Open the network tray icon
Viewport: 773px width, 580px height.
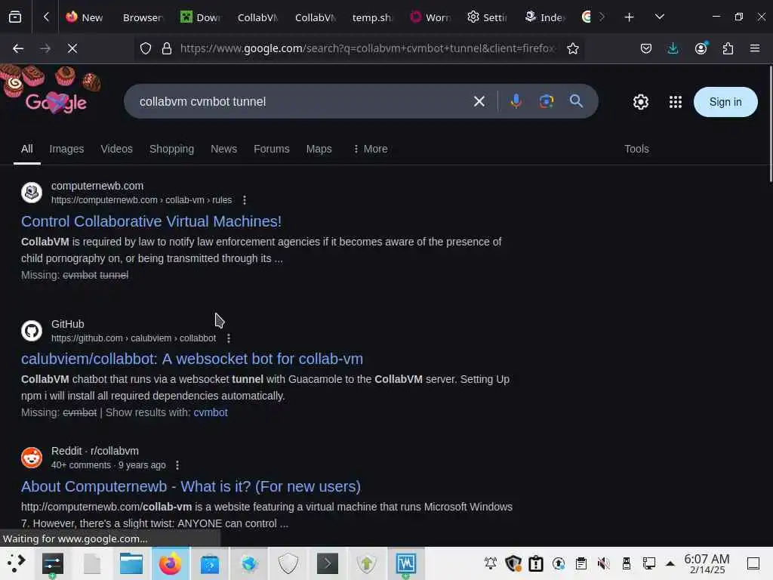pos(648,563)
